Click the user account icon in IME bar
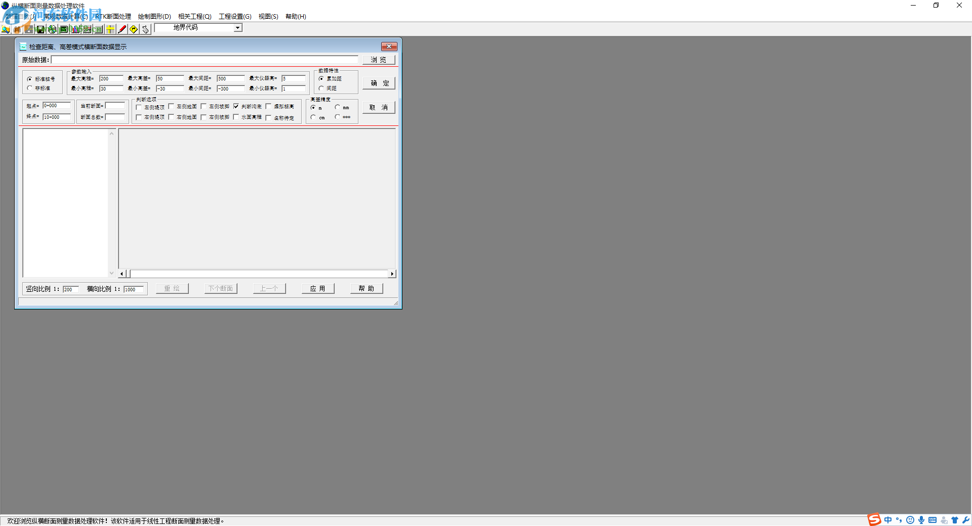972x526 pixels. [944, 520]
